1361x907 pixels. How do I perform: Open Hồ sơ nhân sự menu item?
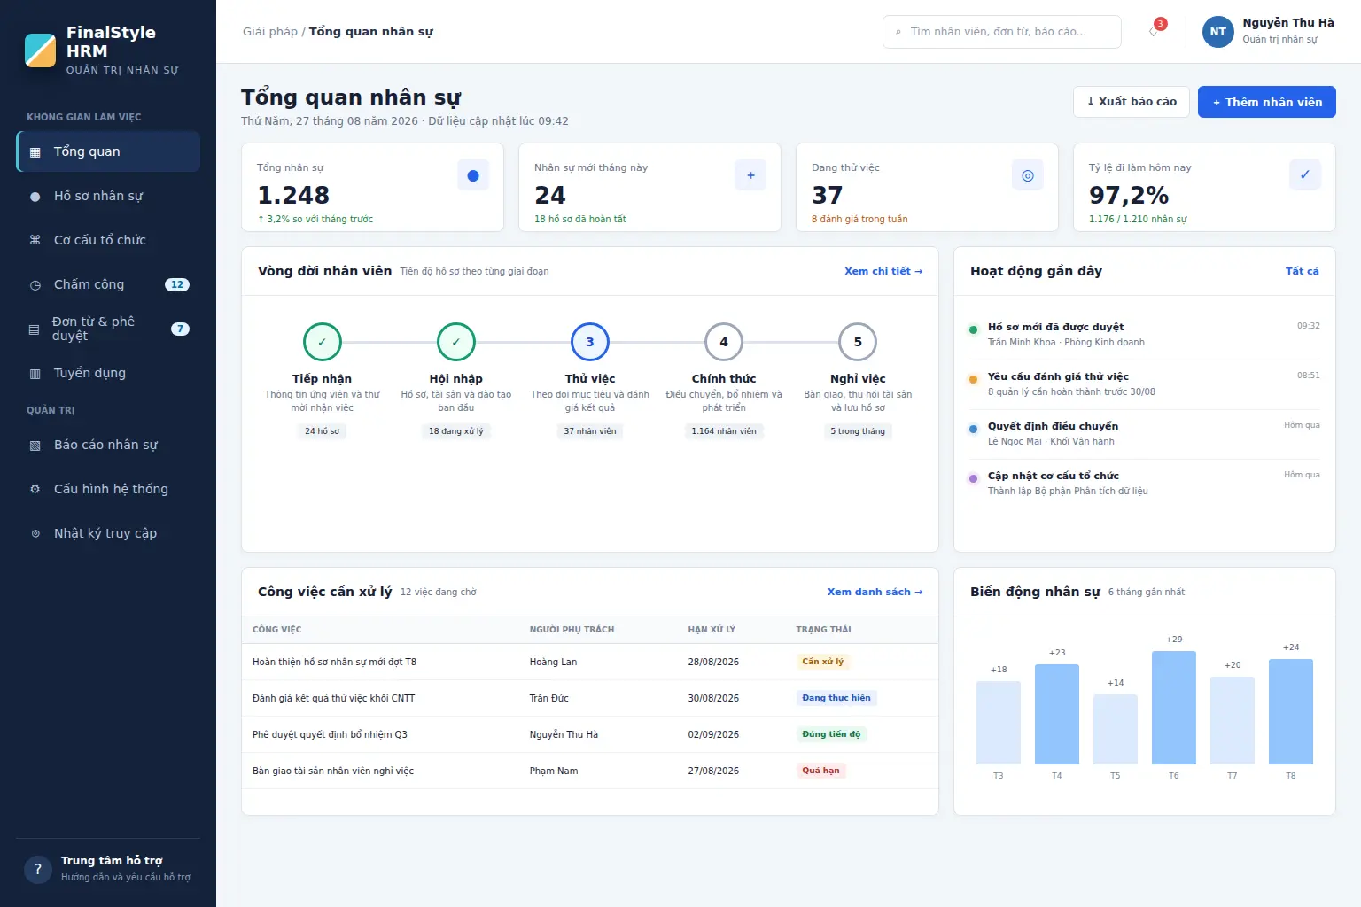pos(108,196)
